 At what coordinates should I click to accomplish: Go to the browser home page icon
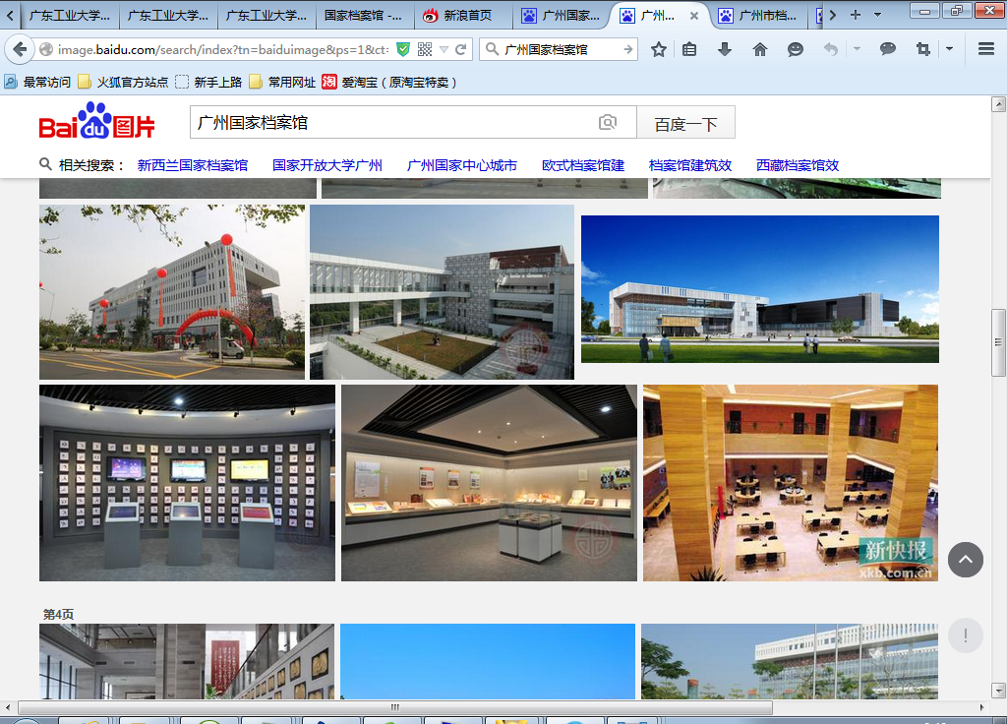(x=760, y=49)
